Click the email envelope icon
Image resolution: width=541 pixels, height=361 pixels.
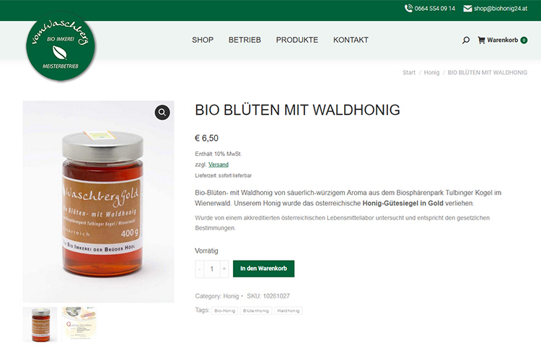pyautogui.click(x=467, y=8)
